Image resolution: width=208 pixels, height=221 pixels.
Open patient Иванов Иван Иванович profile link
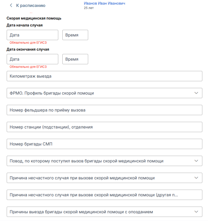pos(104,3)
